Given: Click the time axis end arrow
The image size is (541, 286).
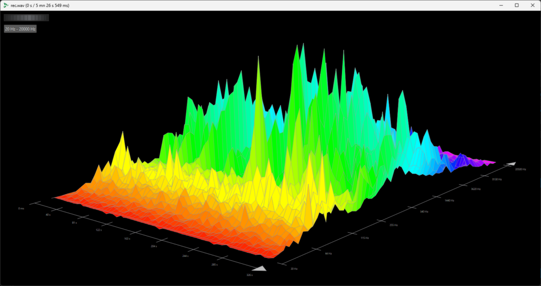Looking at the screenshot, I should (x=259, y=268).
